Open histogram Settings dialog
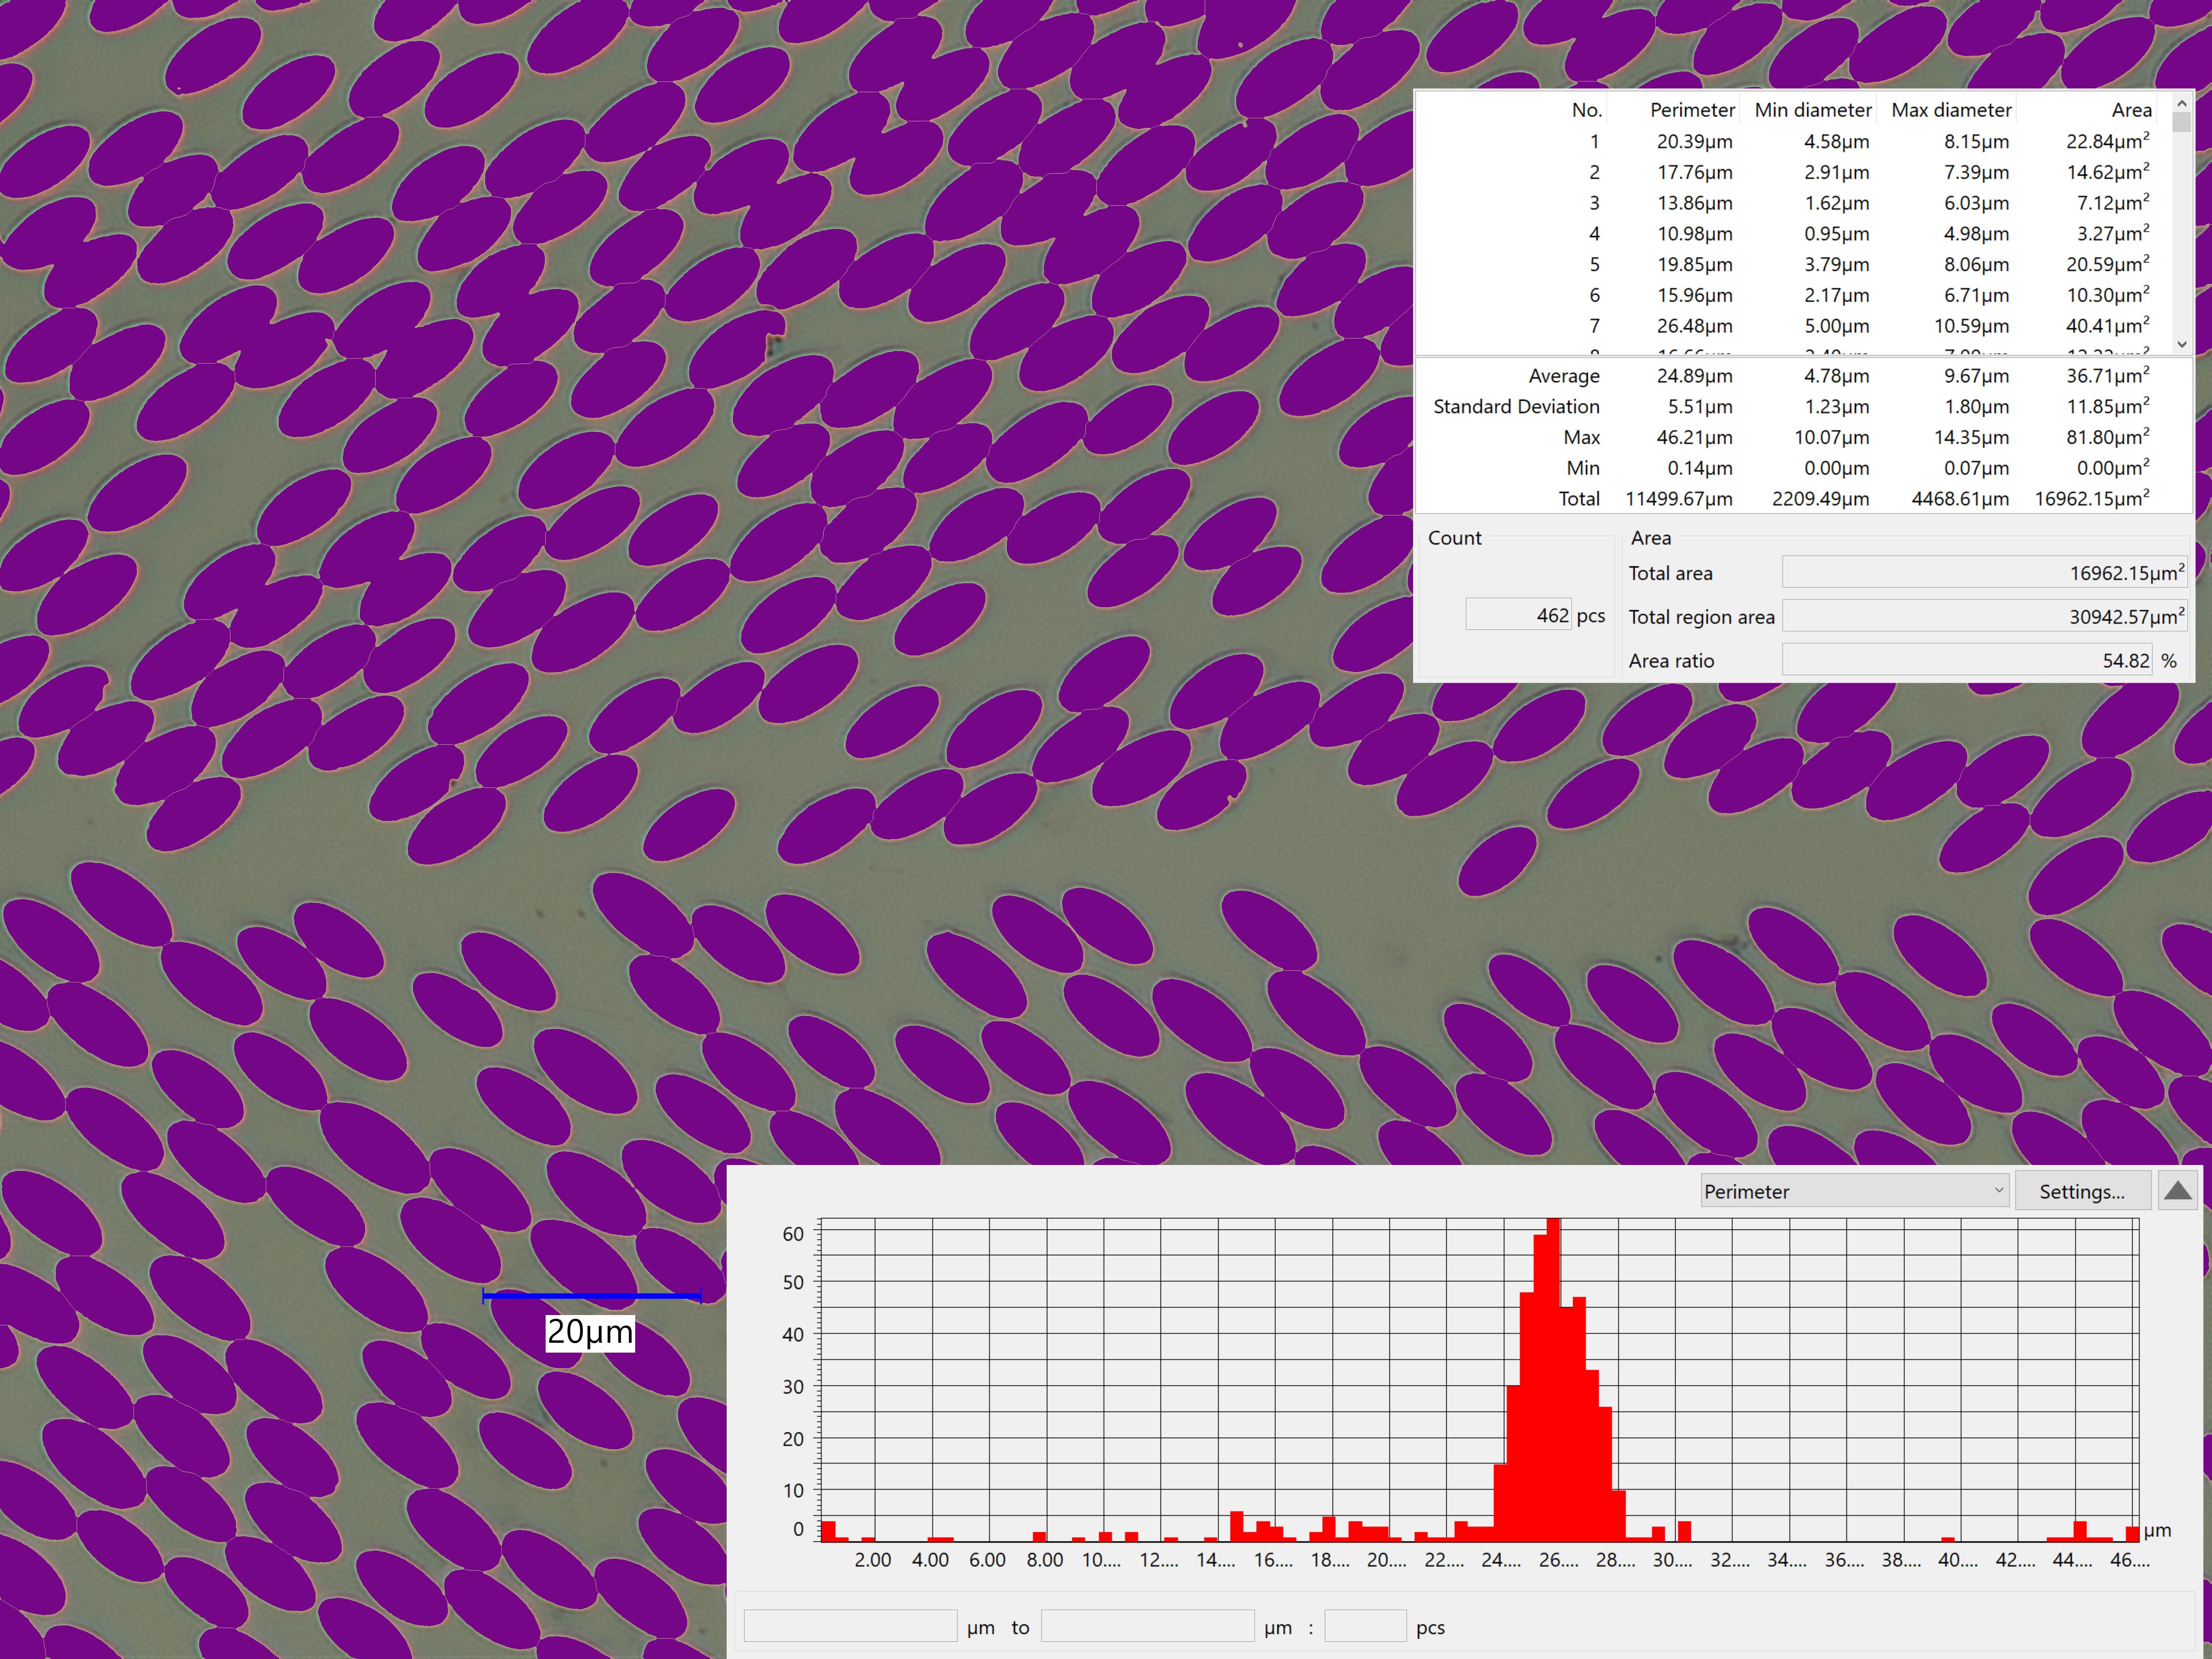The height and width of the screenshot is (1659, 2212). tap(2082, 1191)
